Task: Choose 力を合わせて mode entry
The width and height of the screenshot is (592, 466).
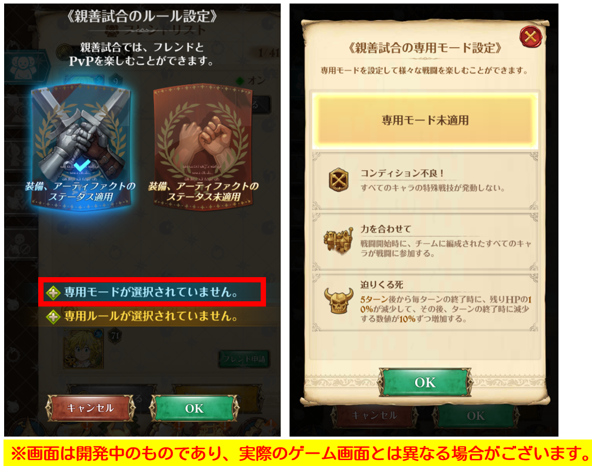Action: coord(425,241)
